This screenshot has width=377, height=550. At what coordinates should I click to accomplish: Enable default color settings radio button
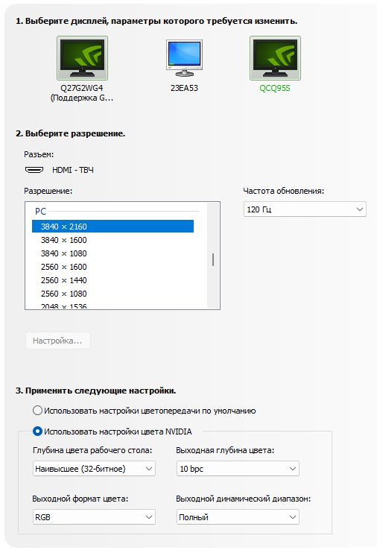point(37,411)
